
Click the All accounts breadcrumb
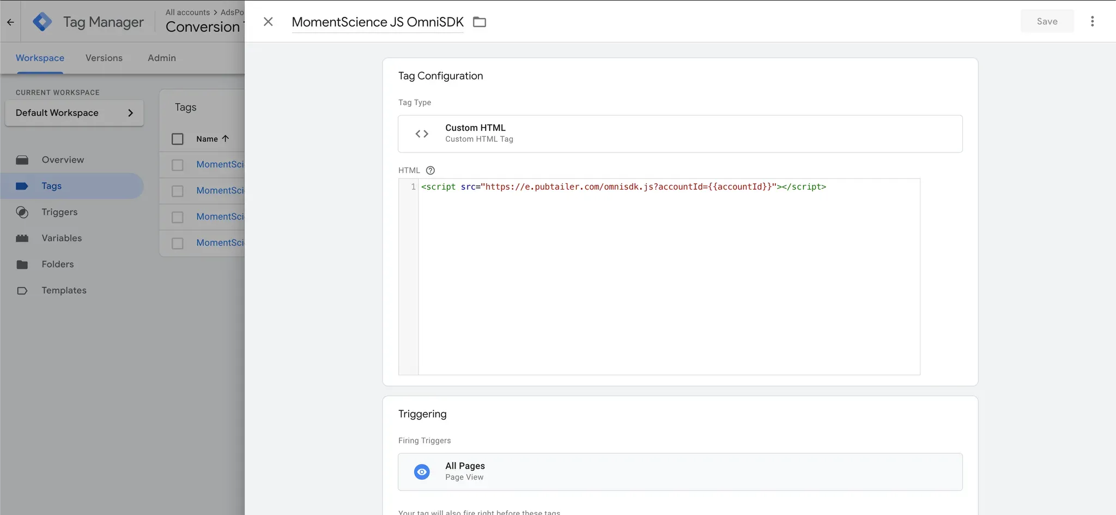187,12
